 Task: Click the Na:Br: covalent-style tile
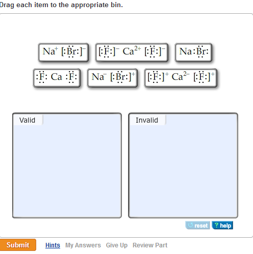click(x=193, y=52)
